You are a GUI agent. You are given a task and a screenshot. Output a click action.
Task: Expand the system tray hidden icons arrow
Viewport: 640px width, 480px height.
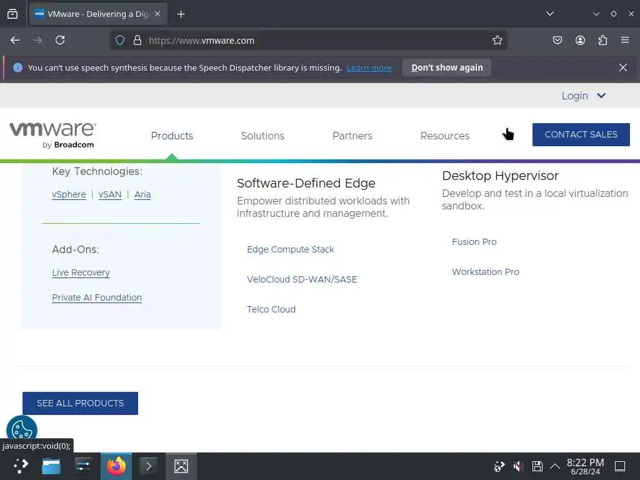click(x=555, y=466)
